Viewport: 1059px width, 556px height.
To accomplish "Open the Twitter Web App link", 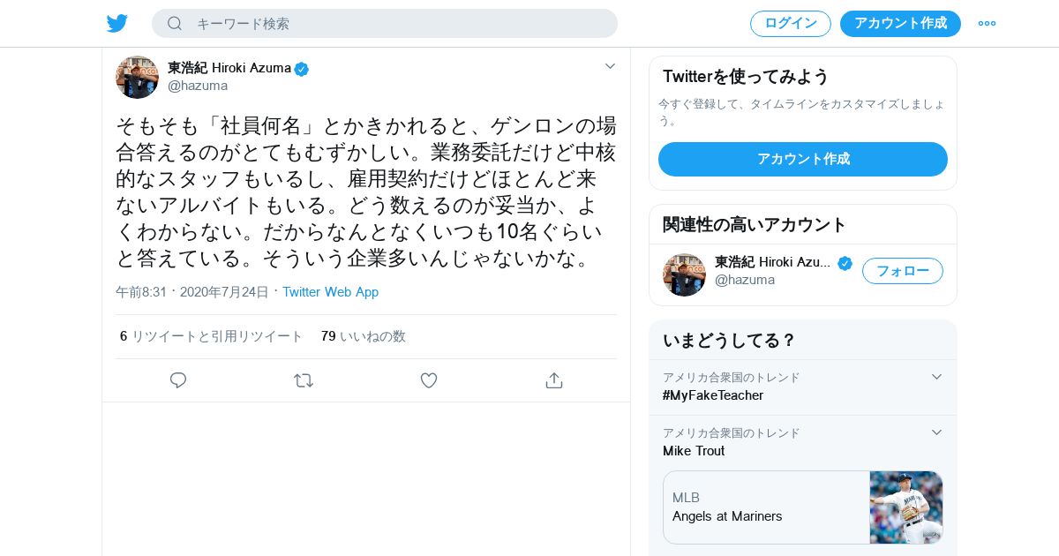I will click(330, 292).
